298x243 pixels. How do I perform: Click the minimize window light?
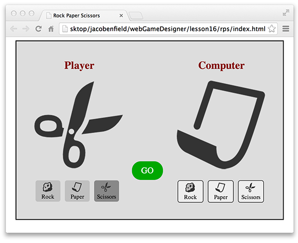point(23,13)
